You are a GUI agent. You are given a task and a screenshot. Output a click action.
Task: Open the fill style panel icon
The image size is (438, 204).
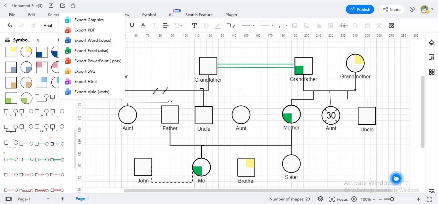(x=432, y=43)
